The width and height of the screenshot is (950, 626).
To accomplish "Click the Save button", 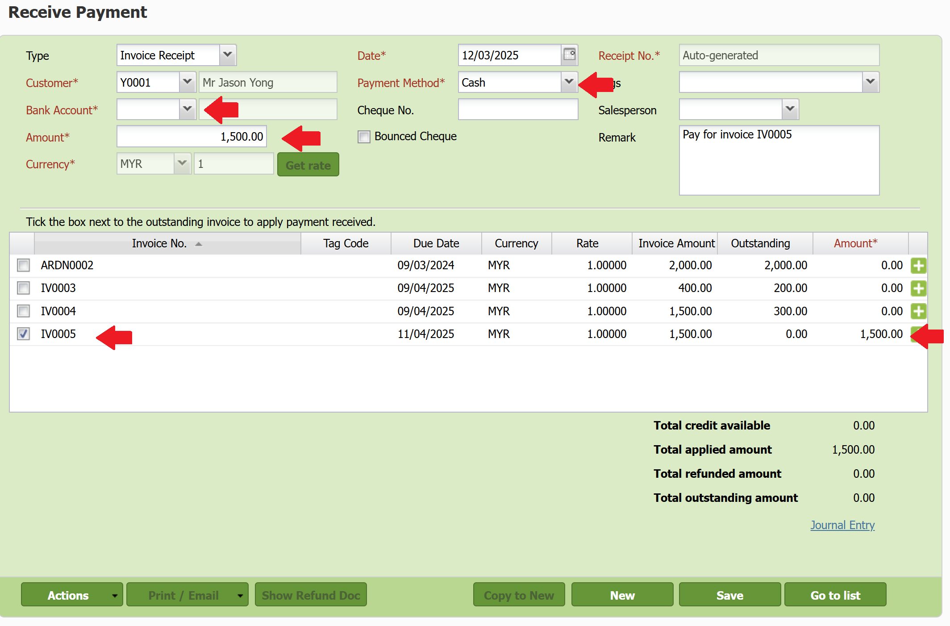I will coord(729,595).
